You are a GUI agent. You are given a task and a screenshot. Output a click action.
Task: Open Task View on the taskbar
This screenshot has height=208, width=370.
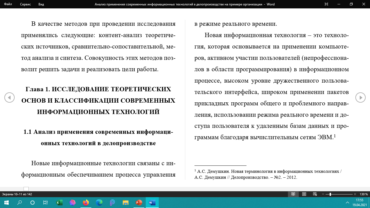pos(46,203)
